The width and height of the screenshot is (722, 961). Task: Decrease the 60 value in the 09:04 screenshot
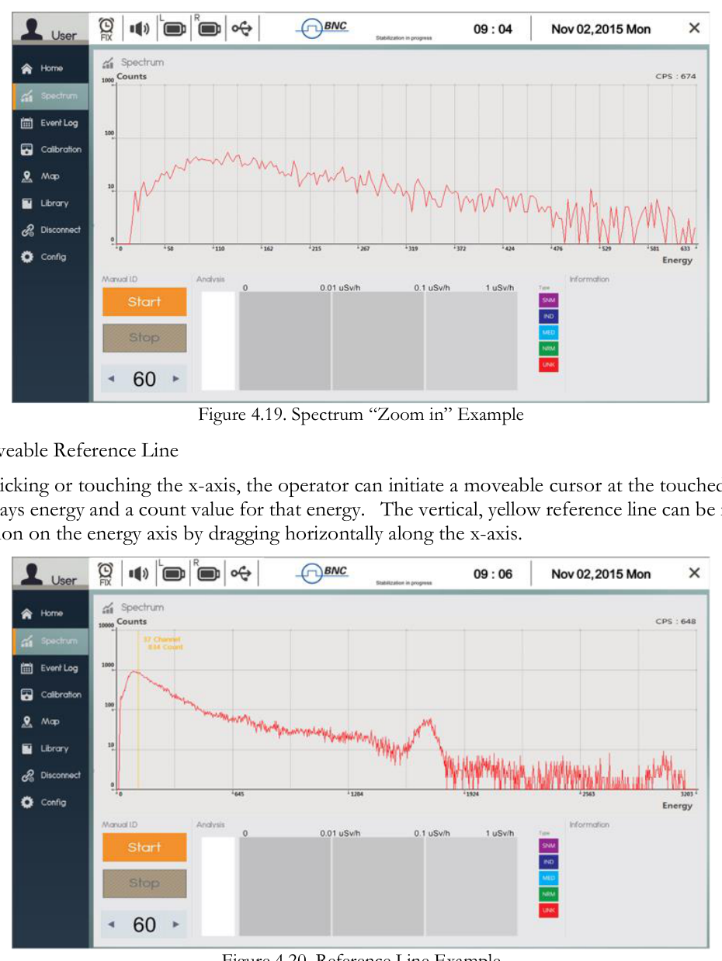(111, 380)
